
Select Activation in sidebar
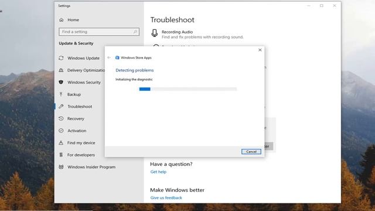coord(77,131)
